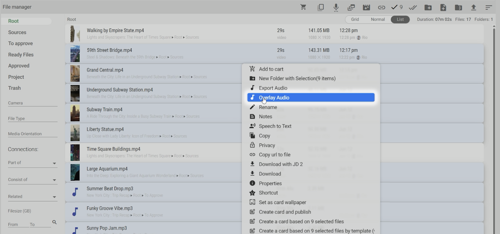The width and height of the screenshot is (500, 234).
Task: Click the new file icon in toolbar
Action: (x=443, y=7)
